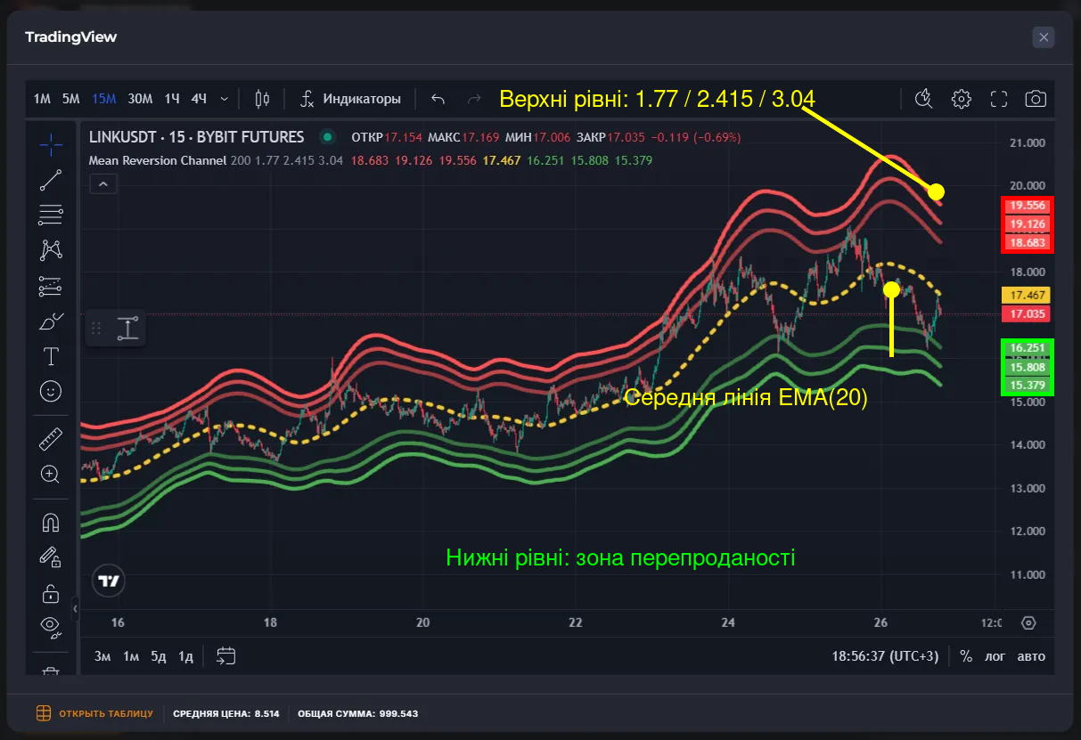Click the vertical line drawing tool in floating toolbar

(x=128, y=328)
